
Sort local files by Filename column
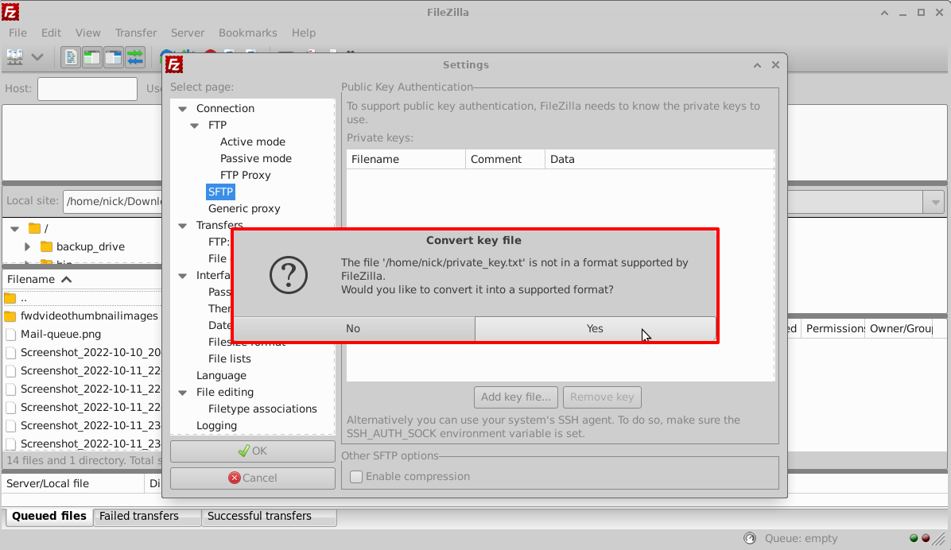(x=83, y=280)
